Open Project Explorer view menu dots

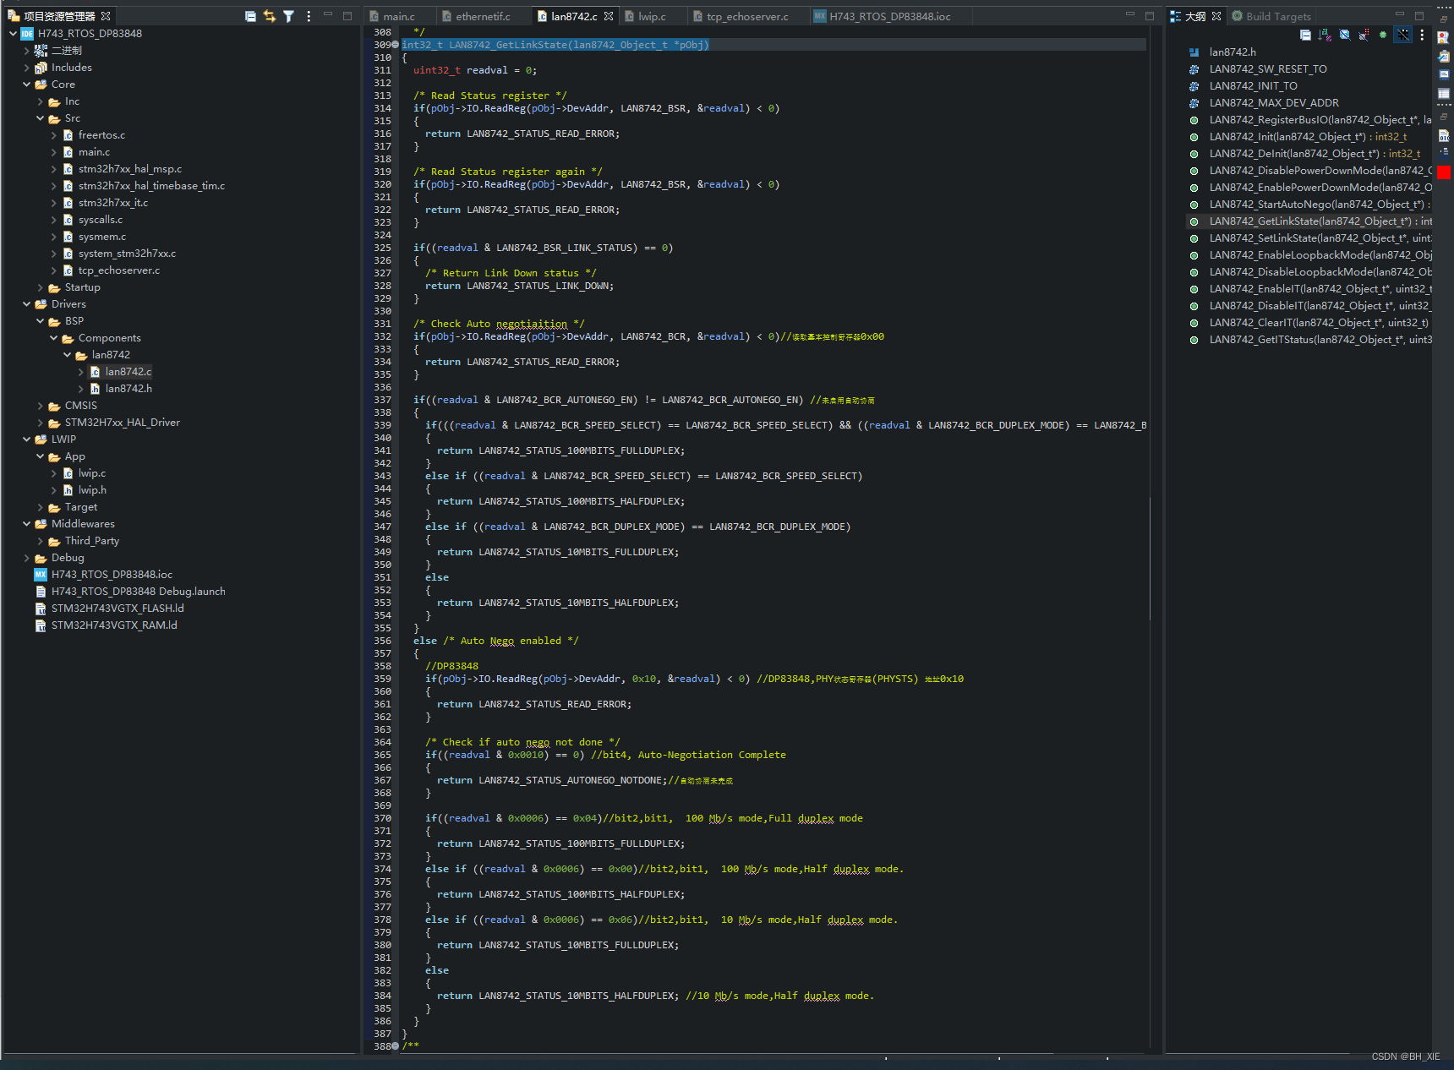pos(309,16)
